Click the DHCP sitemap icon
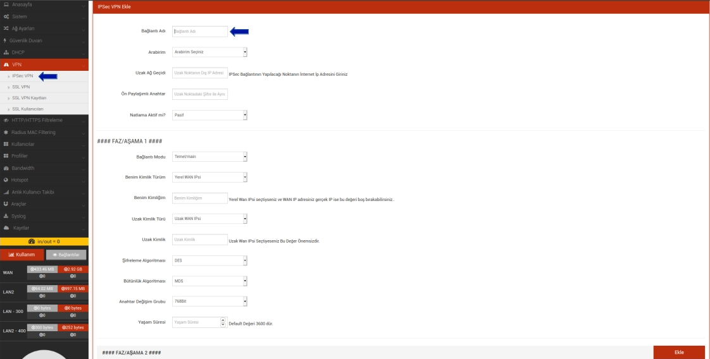Viewport: 710px width, 359px height. pos(6,52)
